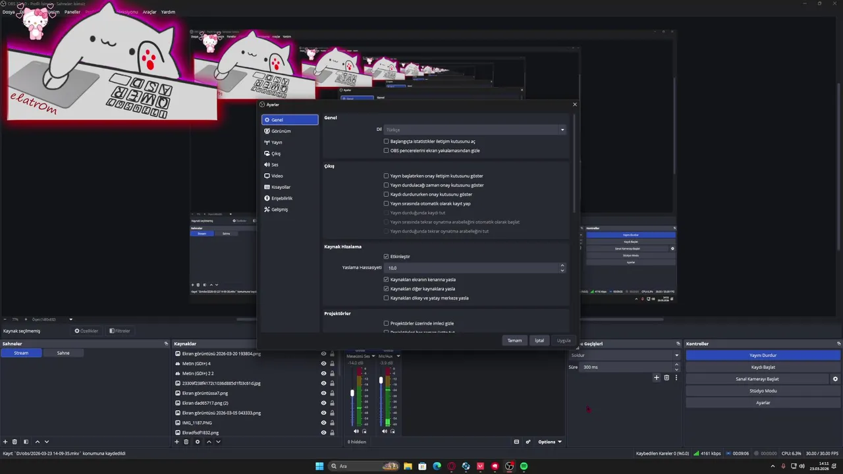Remove selected scene with trash icon

click(14, 442)
